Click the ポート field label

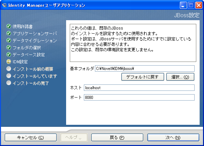(76, 97)
